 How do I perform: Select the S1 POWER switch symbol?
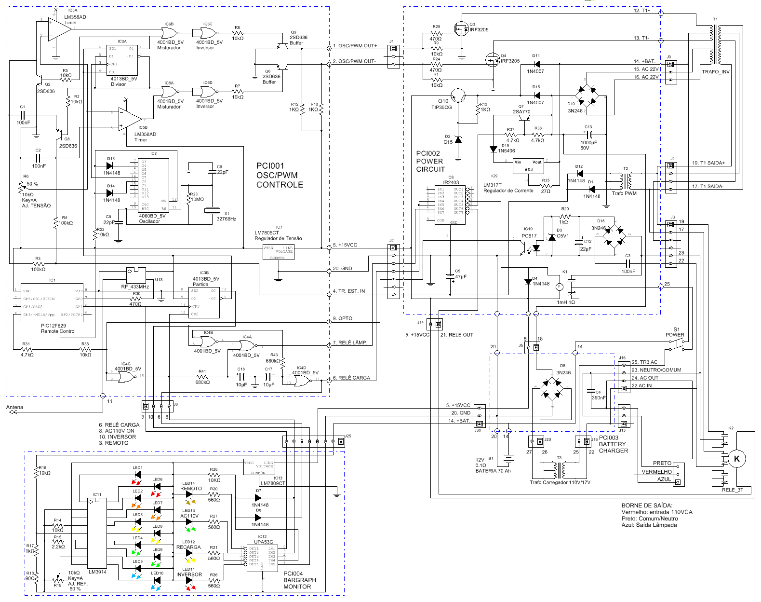point(676,345)
